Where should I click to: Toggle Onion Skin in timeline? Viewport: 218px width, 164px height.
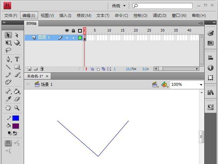coord(92,69)
